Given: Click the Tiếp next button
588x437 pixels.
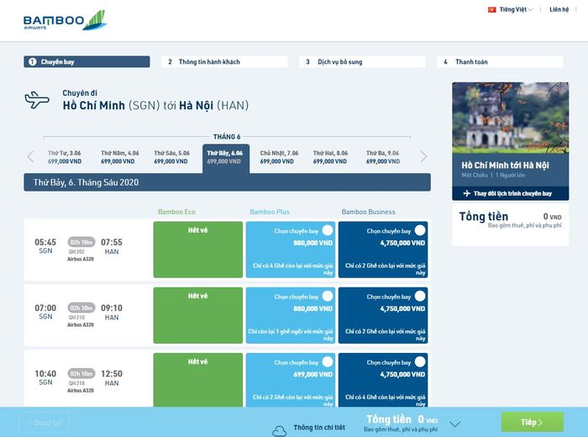Looking at the screenshot, I should 532,422.
